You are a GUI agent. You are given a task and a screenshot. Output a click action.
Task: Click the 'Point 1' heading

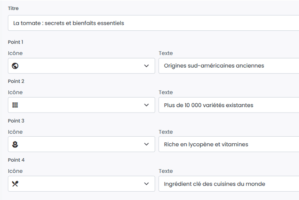pos(15,42)
